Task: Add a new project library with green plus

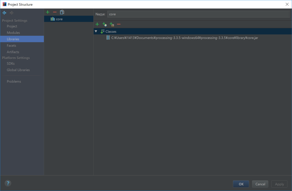Action: pyautogui.click(x=48, y=12)
